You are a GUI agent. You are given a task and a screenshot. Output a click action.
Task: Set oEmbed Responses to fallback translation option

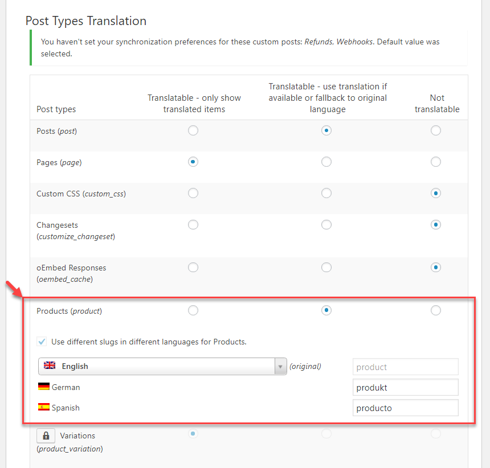[326, 267]
